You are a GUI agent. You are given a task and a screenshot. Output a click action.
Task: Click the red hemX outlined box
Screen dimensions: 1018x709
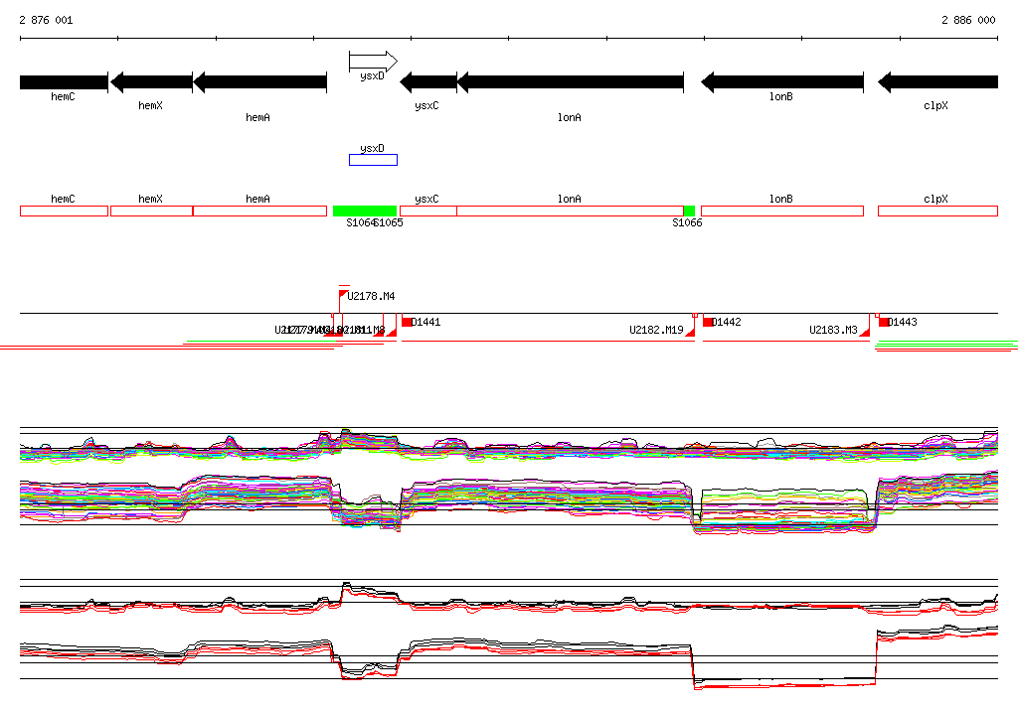[x=152, y=211]
